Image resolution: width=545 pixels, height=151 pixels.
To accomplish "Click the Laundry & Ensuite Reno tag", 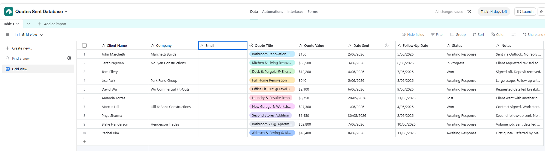I will click(271, 98).
